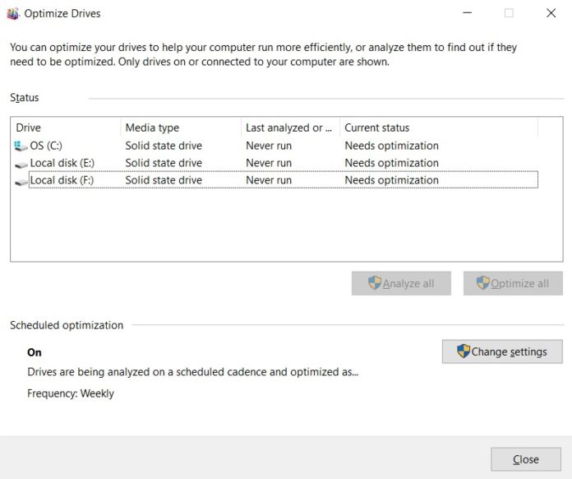Image resolution: width=572 pixels, height=479 pixels.
Task: Select the Local disk (E:) drive name
Action: [x=62, y=163]
